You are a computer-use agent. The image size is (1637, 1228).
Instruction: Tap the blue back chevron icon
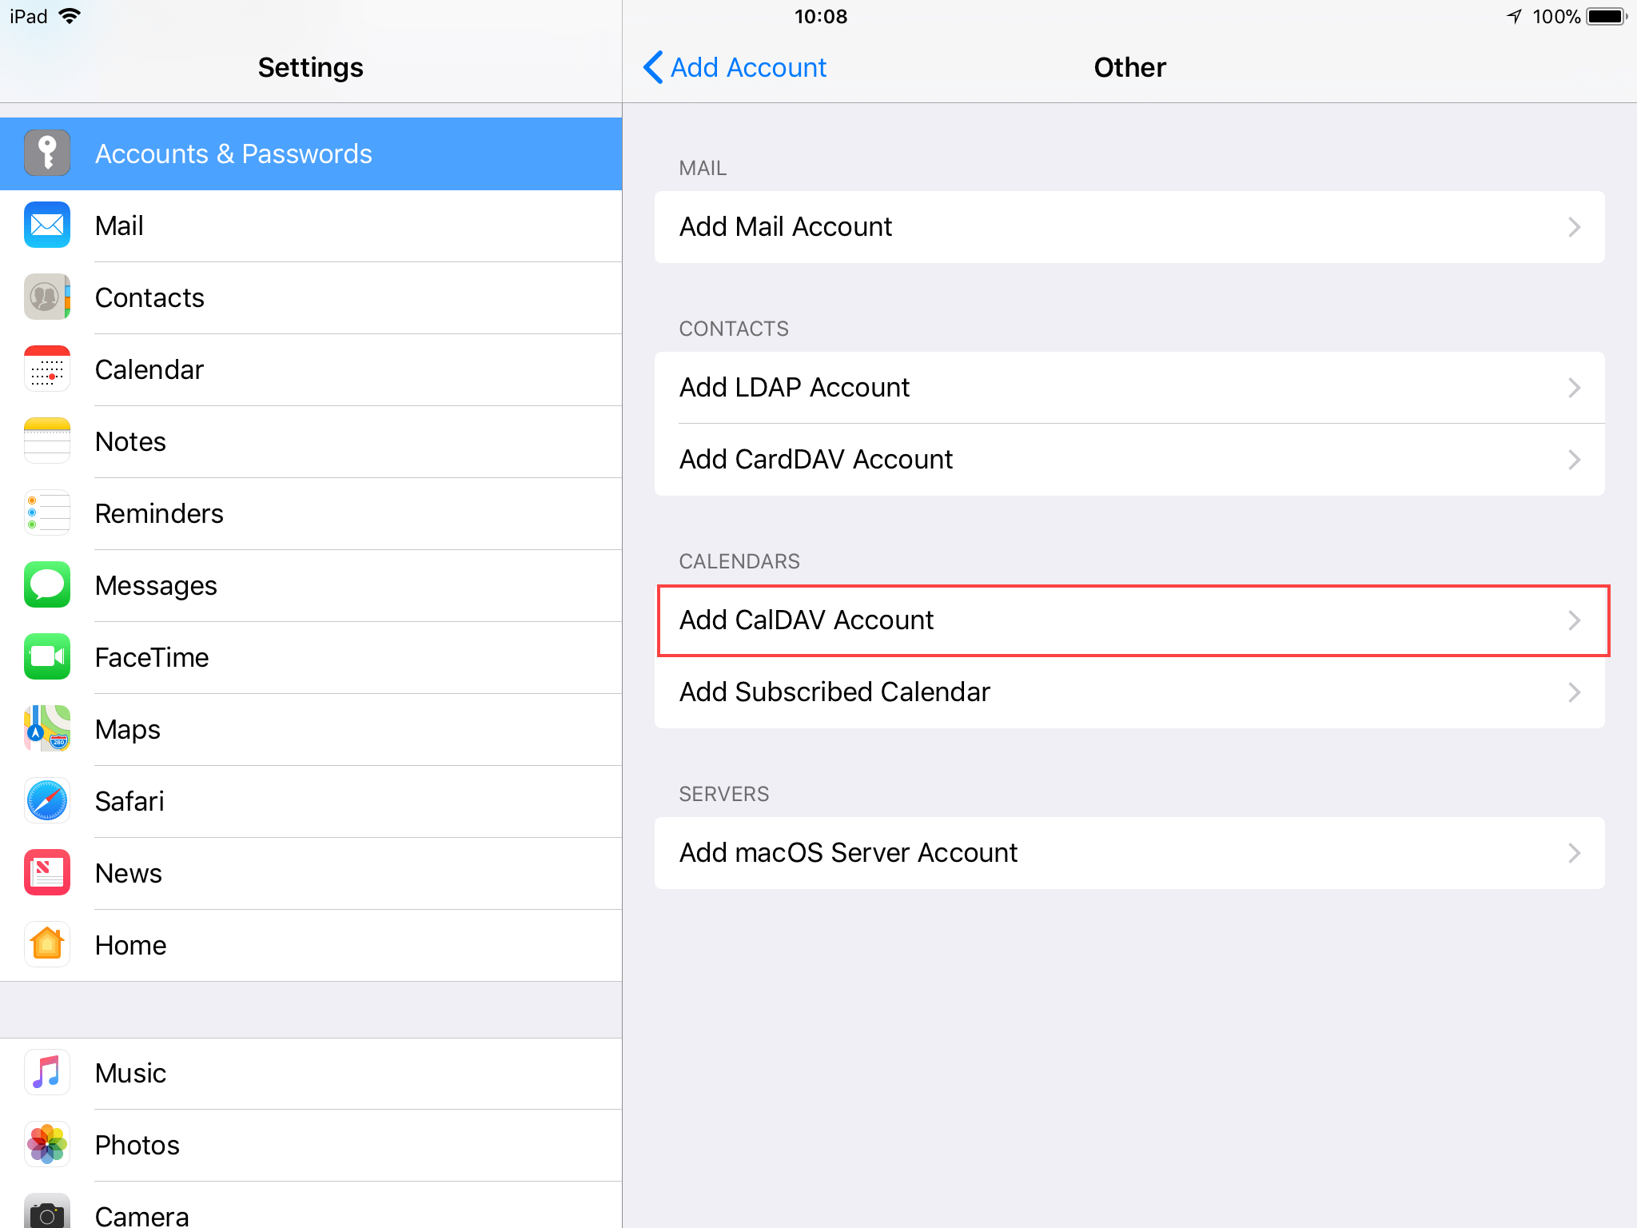pos(653,67)
